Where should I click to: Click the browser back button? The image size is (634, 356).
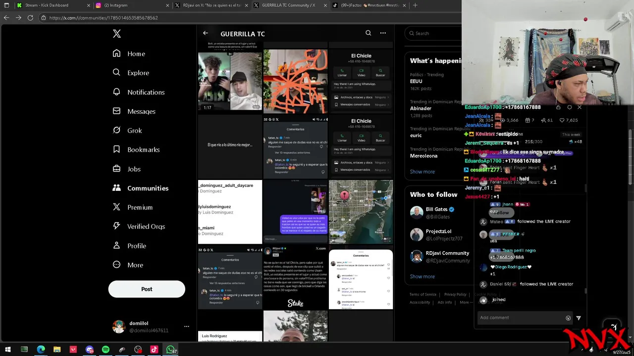(6, 17)
